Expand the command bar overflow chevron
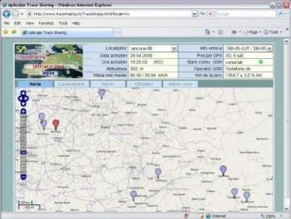The image size is (291, 219). (x=287, y=30)
